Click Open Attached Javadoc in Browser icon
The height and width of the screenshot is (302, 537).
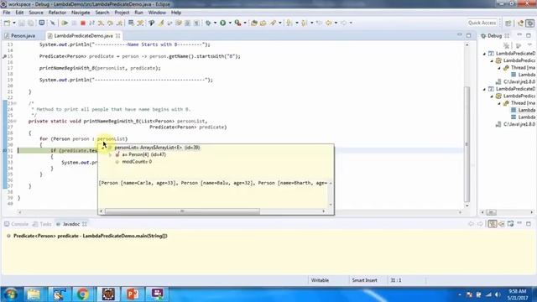(510, 224)
